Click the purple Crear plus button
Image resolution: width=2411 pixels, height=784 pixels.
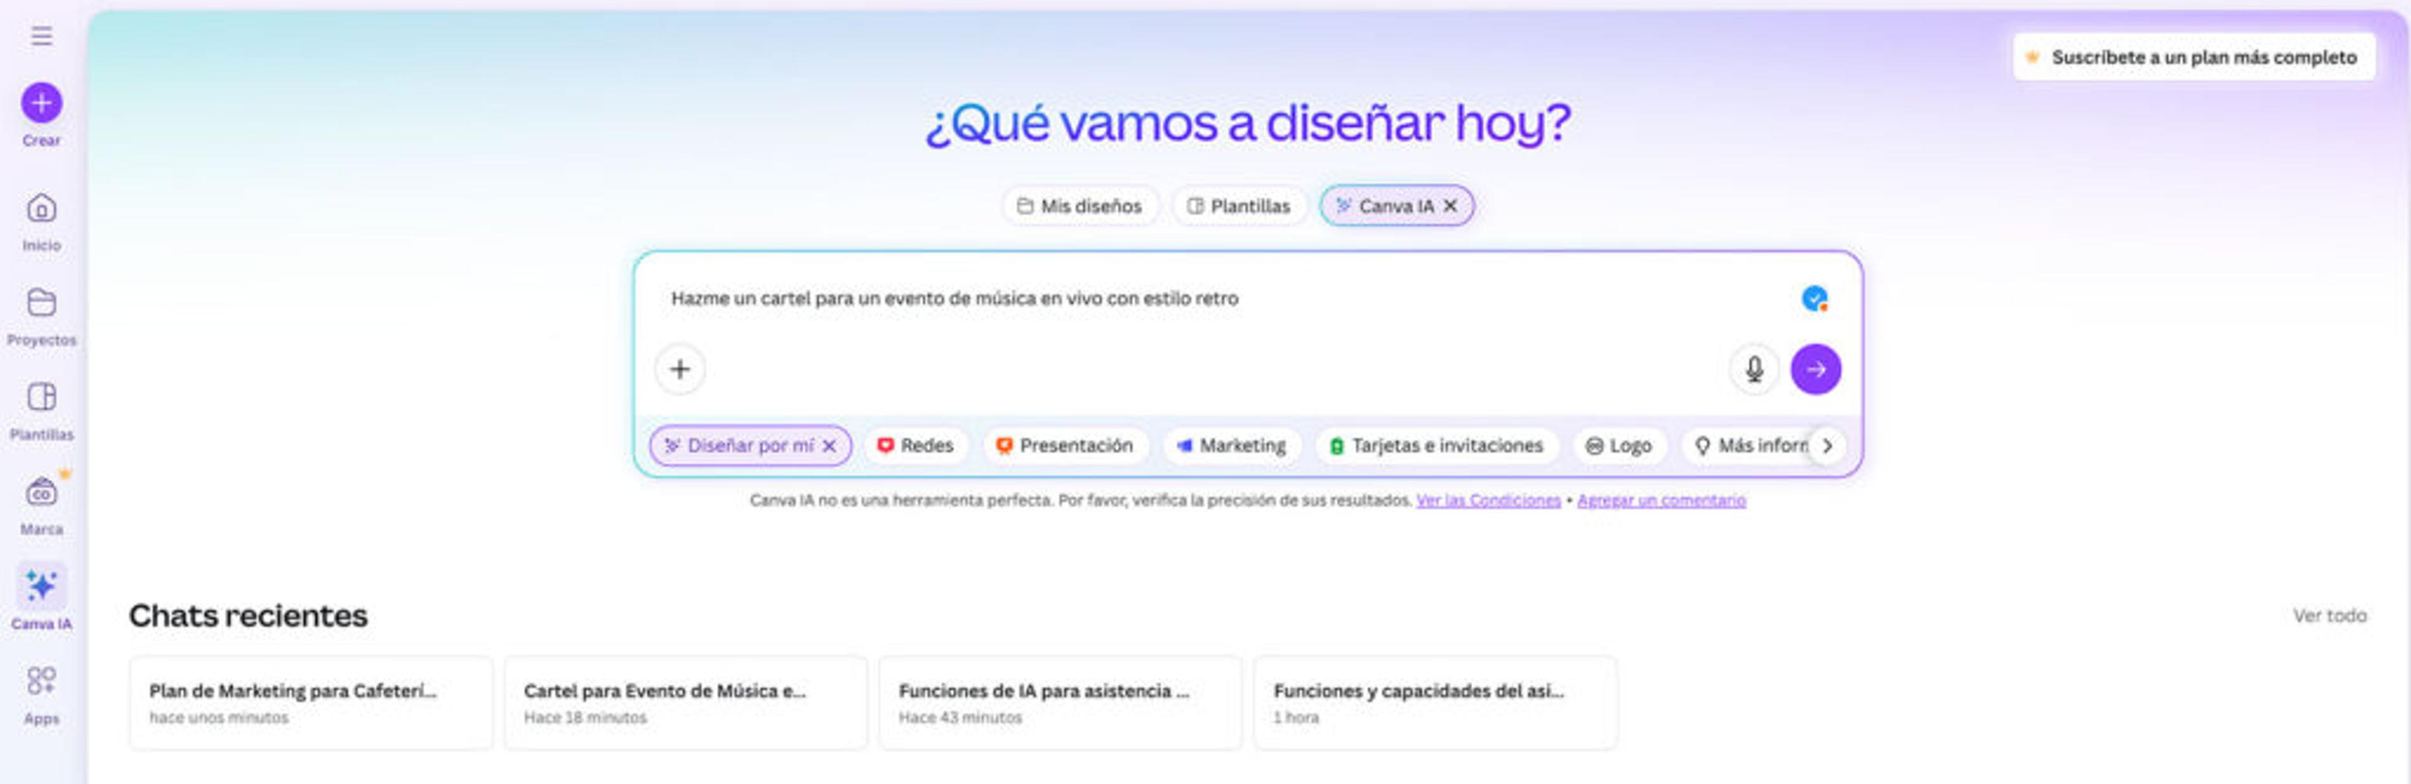41,102
